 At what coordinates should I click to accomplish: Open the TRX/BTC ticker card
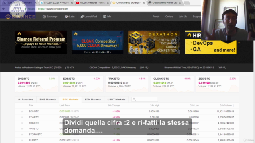click(127, 84)
